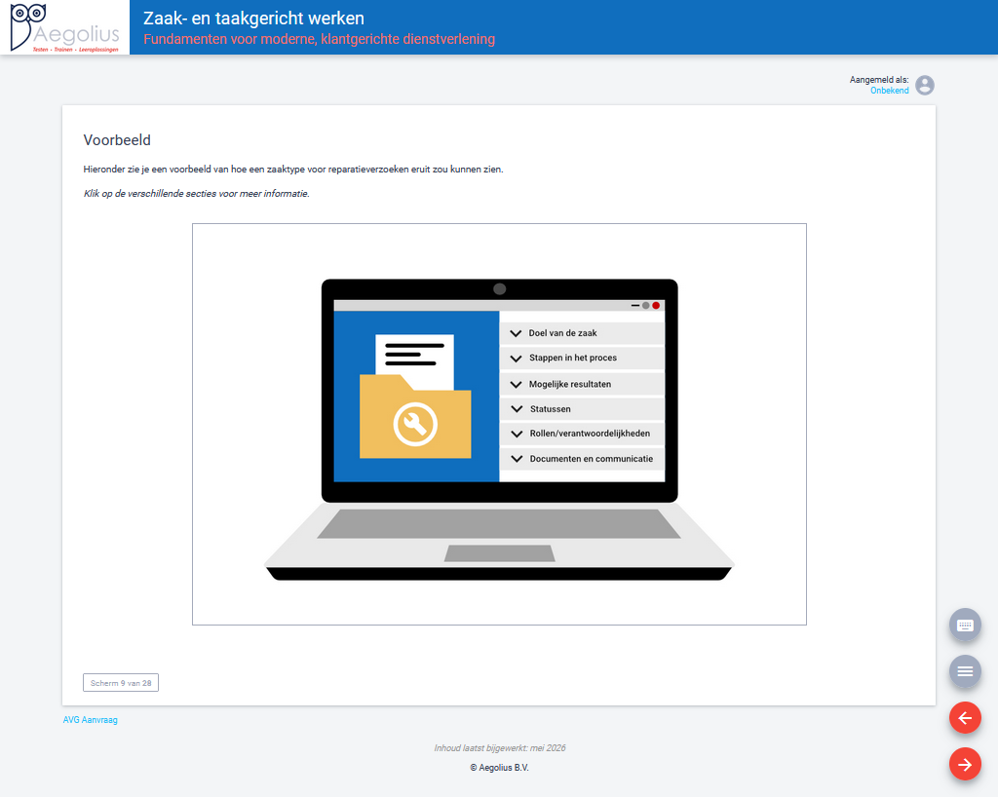Viewport: 998px width, 797px height.
Task: Go to next screen with forward arrow
Action: [965, 764]
